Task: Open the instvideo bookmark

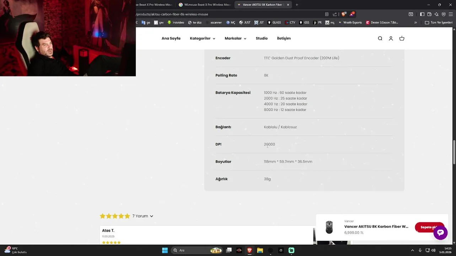Action: coord(176,22)
